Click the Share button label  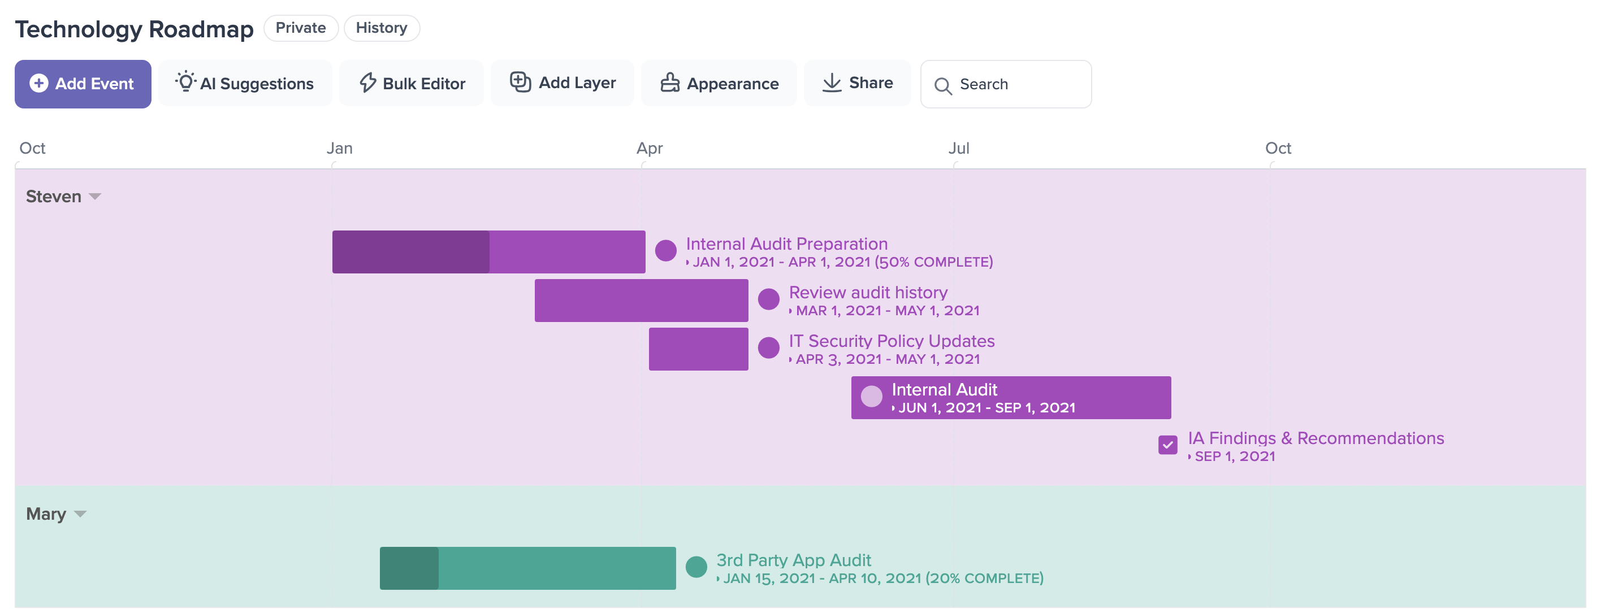pyautogui.click(x=871, y=82)
